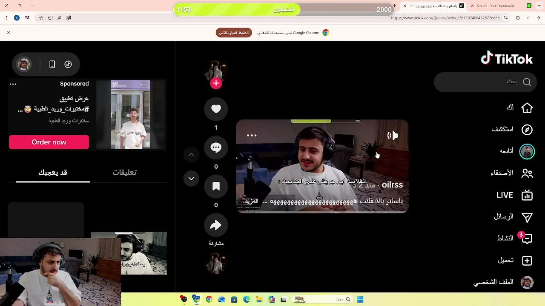Open the video's three-dots options menu

252,136
